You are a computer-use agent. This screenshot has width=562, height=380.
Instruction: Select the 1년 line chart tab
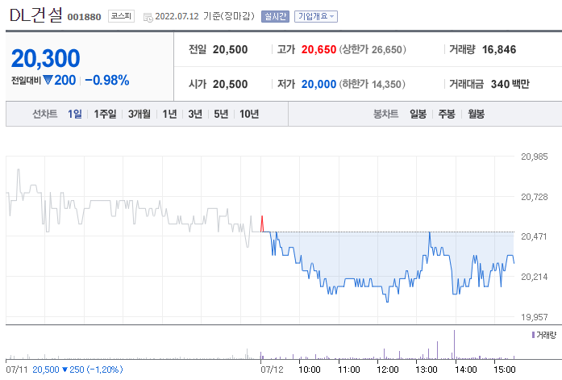click(169, 114)
